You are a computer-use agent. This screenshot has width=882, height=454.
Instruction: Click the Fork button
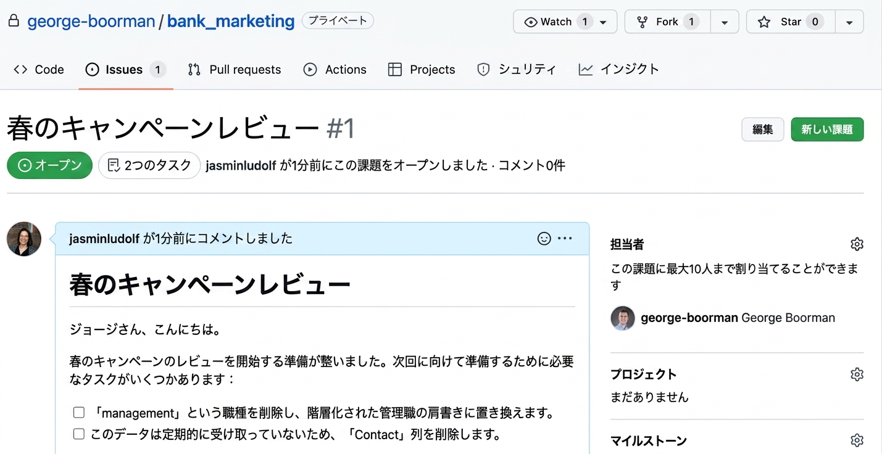[667, 22]
